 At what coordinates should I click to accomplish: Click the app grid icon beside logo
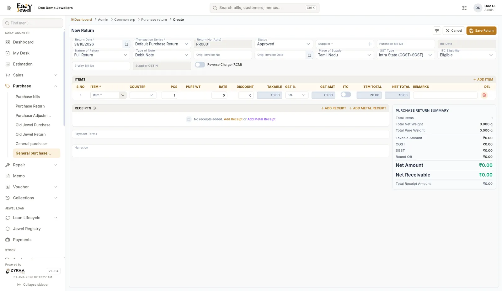9,8
